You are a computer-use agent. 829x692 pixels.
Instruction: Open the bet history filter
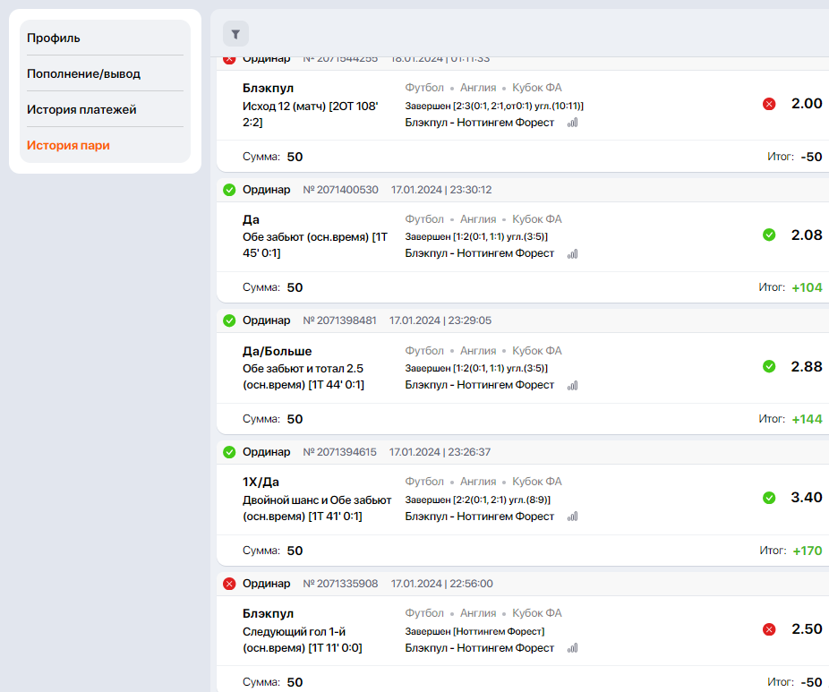pyautogui.click(x=235, y=34)
